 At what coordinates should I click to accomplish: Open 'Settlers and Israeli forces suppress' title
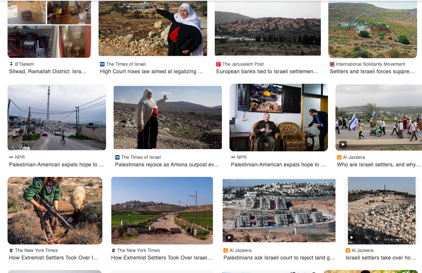point(372,71)
